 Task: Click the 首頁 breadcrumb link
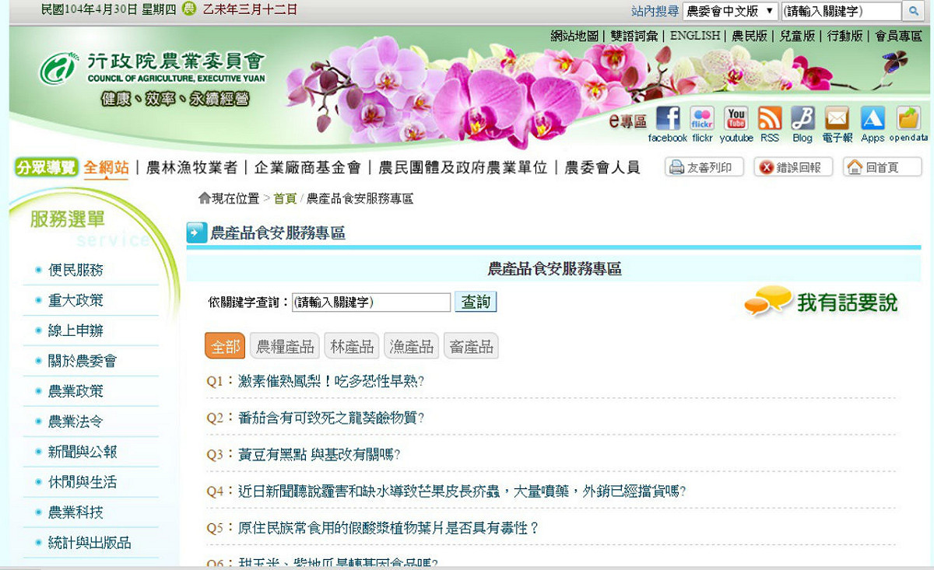point(285,199)
